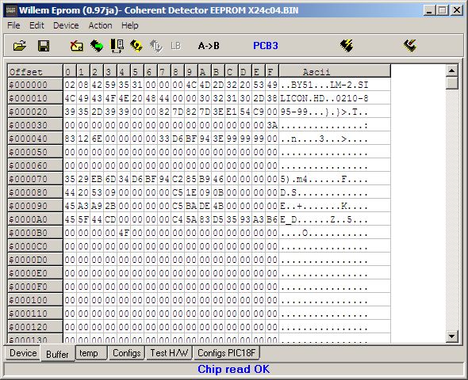The width and height of the screenshot is (468, 380).
Task: Click the read chip green arrow icon
Action: coord(97,46)
